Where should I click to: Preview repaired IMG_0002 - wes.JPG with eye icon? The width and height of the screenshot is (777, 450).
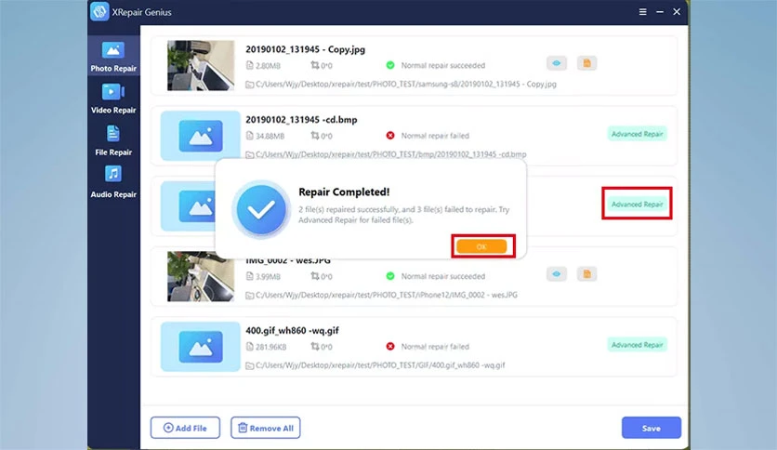(x=557, y=274)
